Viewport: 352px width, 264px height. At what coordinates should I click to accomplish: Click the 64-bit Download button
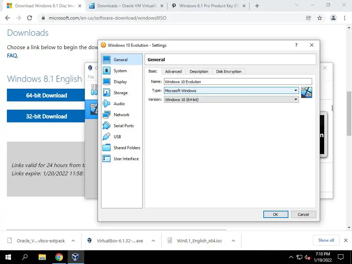pyautogui.click(x=46, y=95)
